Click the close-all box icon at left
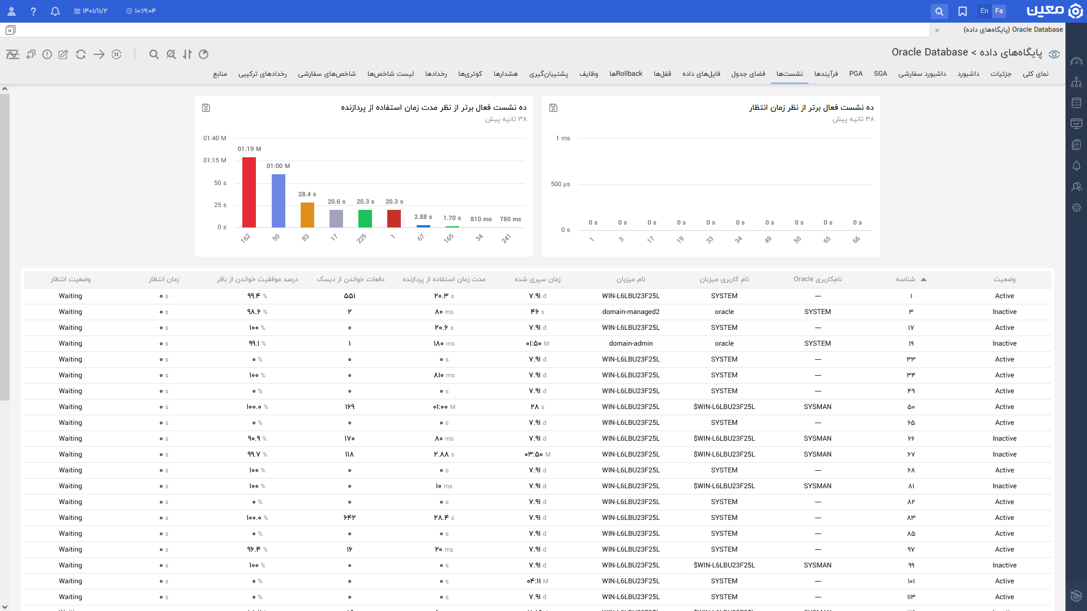The height and width of the screenshot is (611, 1087). click(x=10, y=31)
